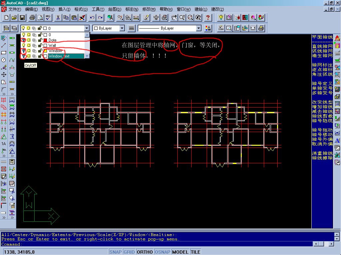Toggle the on/off lightbulb for layer Wall
This screenshot has height=255, width=341.
click(24, 45)
